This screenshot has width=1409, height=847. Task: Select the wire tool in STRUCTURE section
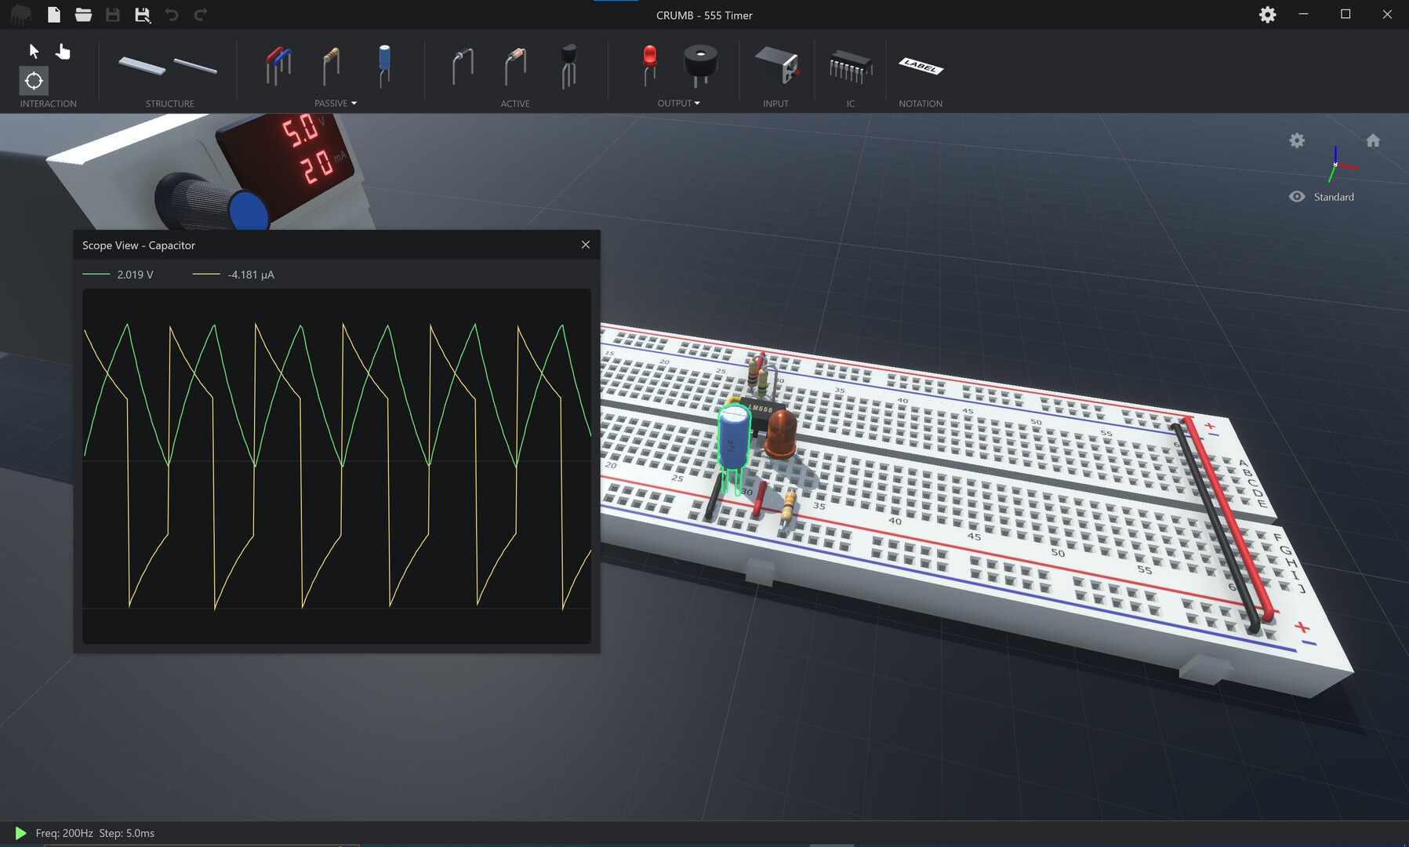[x=195, y=67]
